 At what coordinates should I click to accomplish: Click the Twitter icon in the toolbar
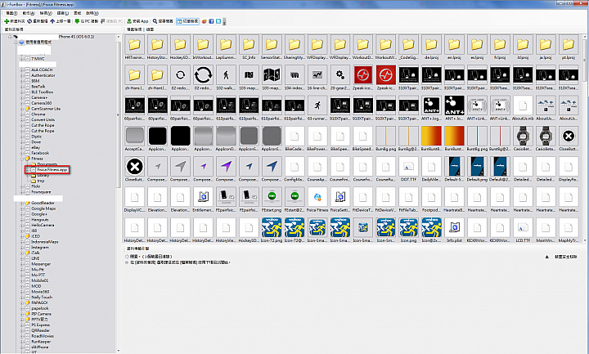coord(218,21)
